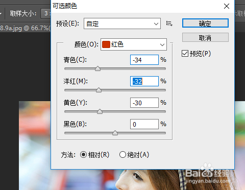Click the 黑色(B) slider handle
The image size is (245, 190).
point(115,133)
